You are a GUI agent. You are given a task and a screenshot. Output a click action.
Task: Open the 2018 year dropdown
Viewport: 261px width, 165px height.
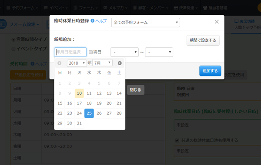click(x=77, y=63)
